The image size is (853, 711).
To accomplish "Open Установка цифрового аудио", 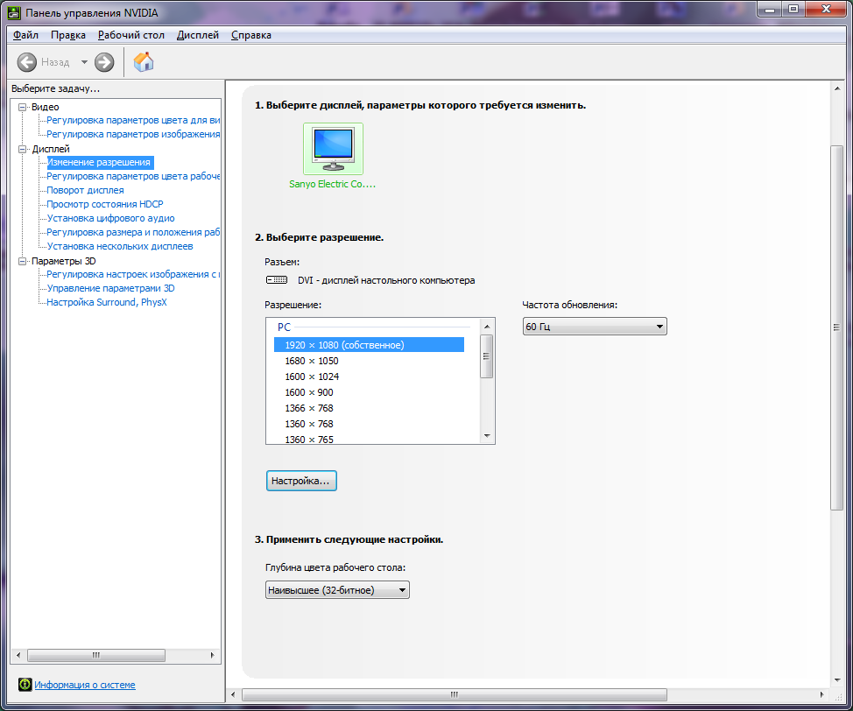I will (110, 218).
